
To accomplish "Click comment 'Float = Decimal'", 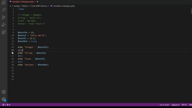I will [27, 21].
